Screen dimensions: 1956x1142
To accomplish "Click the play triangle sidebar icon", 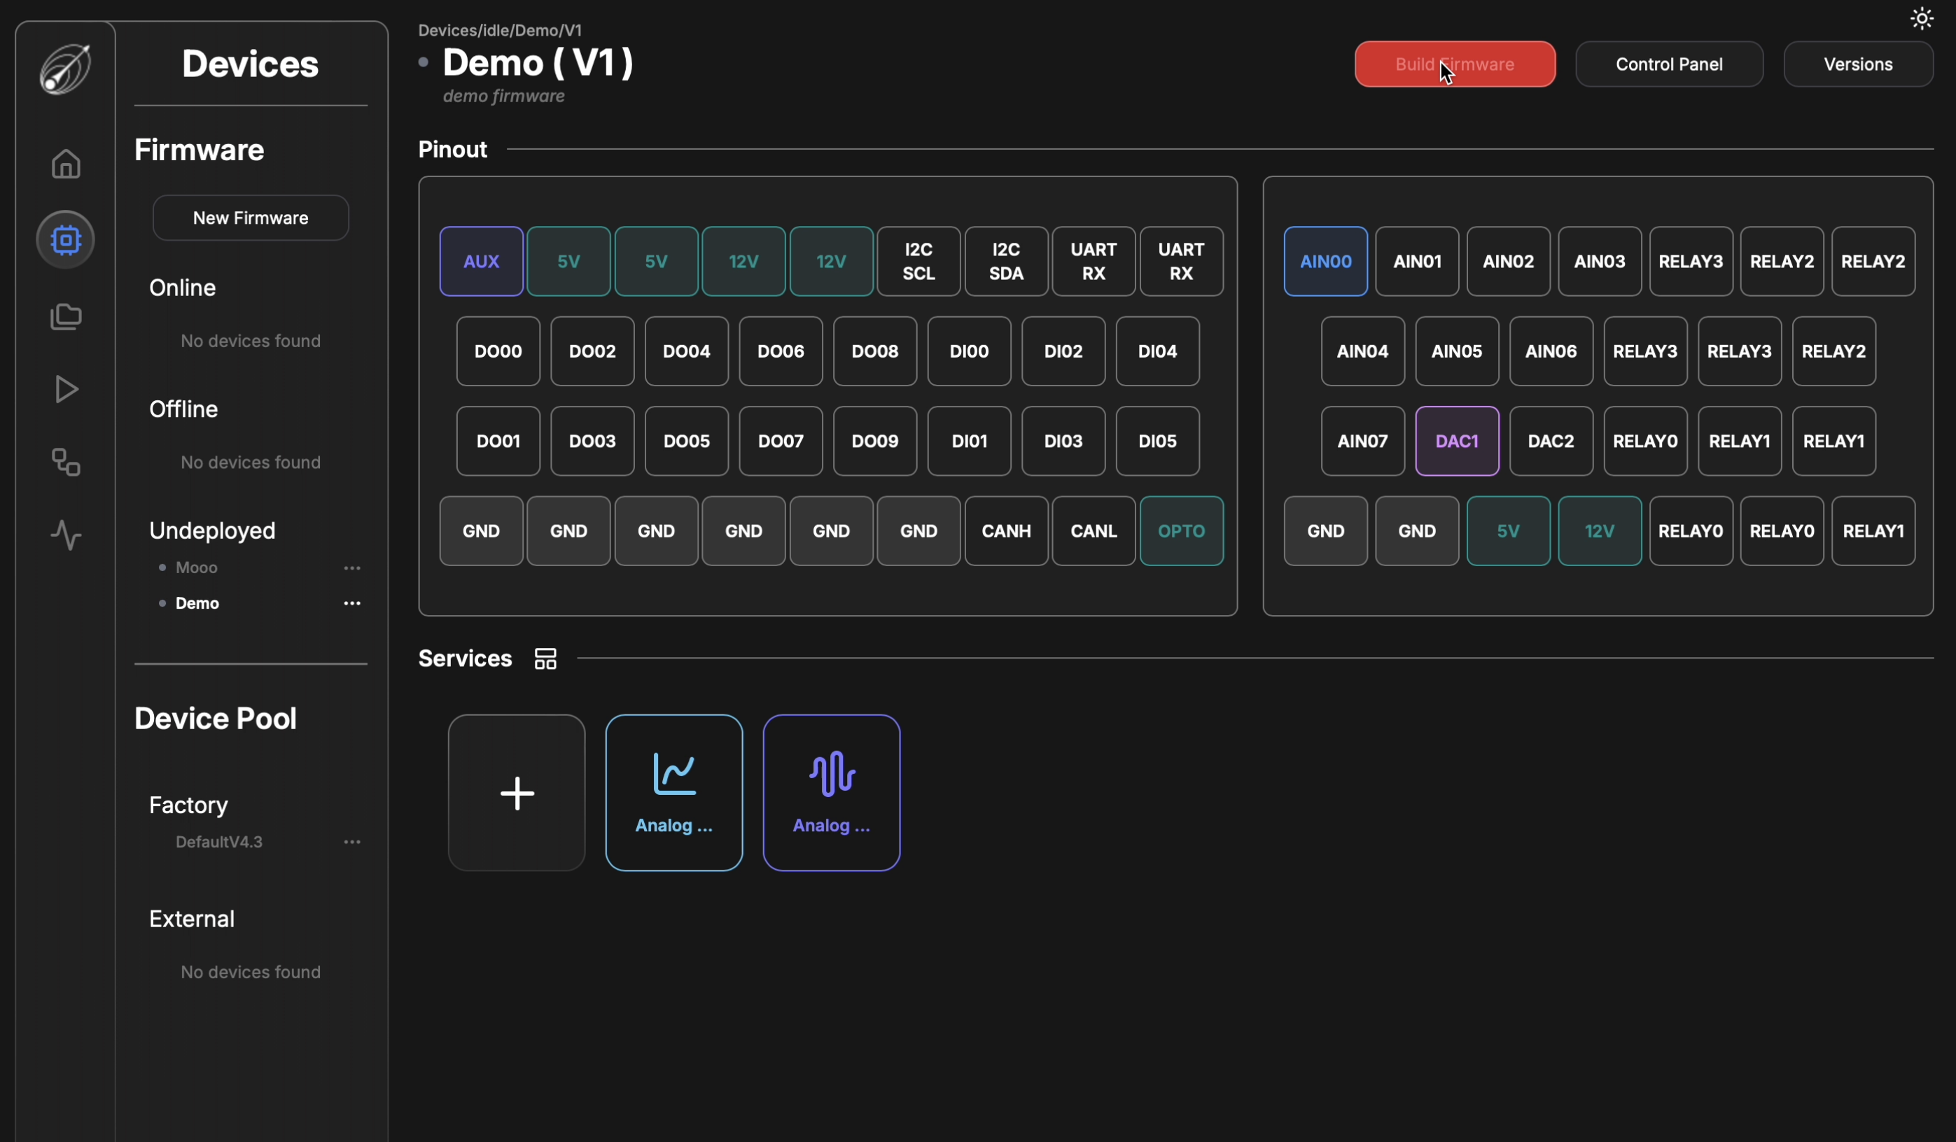I will click(x=66, y=390).
